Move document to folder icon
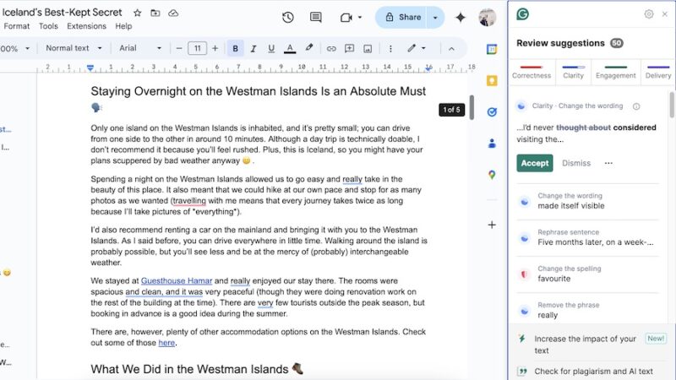676x380 pixels. (155, 13)
